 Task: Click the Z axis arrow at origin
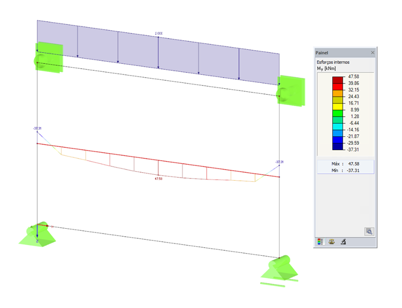pos(37,232)
